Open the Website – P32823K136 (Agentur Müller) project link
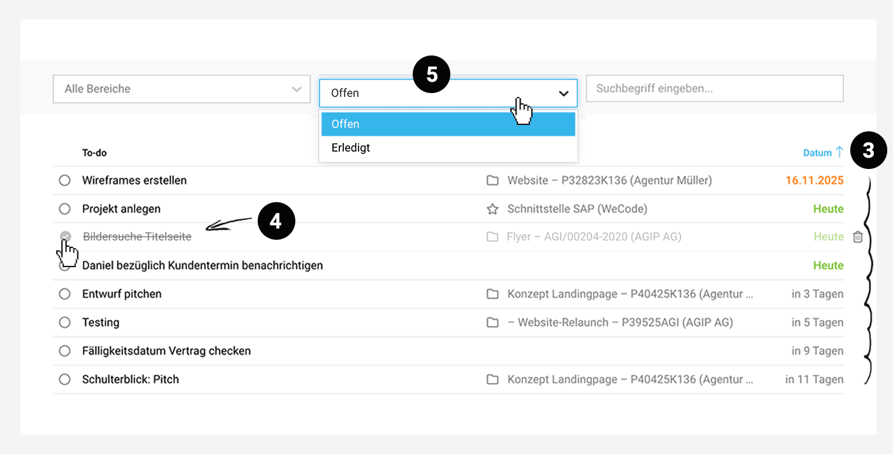 pos(609,180)
